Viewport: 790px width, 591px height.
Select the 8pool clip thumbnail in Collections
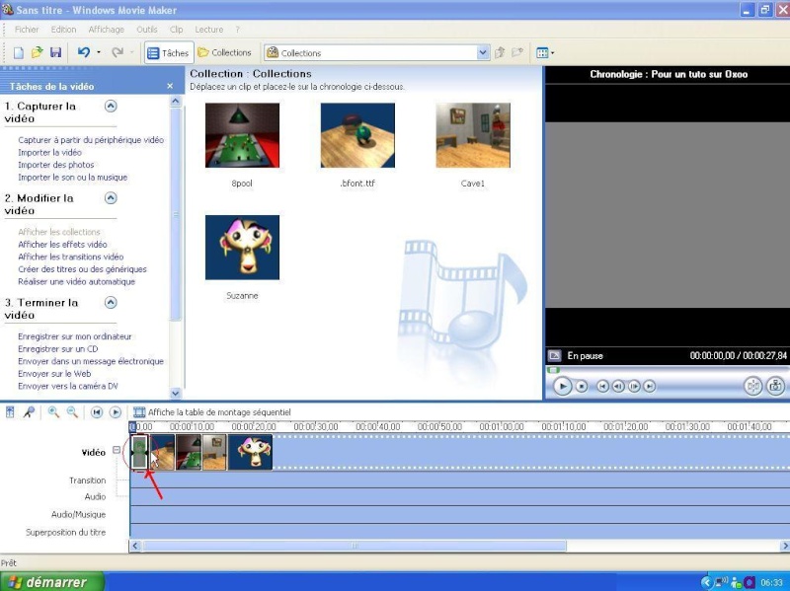pos(242,135)
